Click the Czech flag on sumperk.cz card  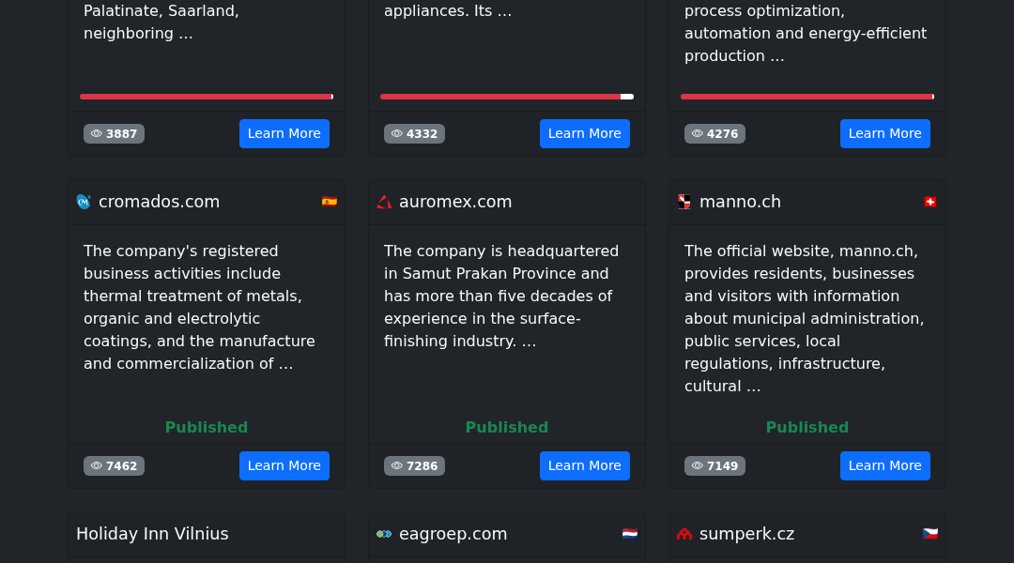[929, 534]
